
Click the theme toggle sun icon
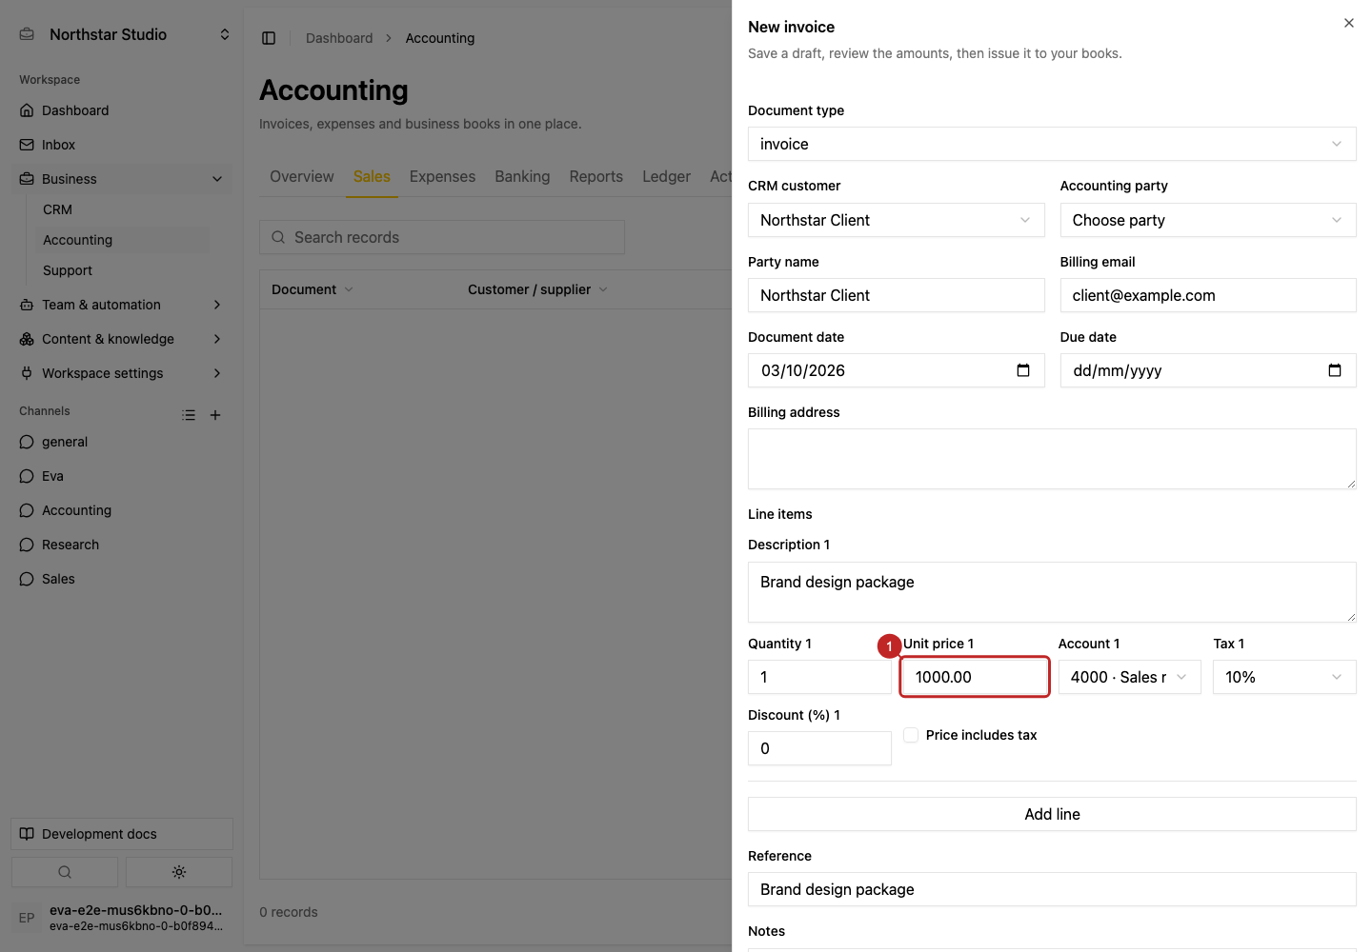point(179,872)
